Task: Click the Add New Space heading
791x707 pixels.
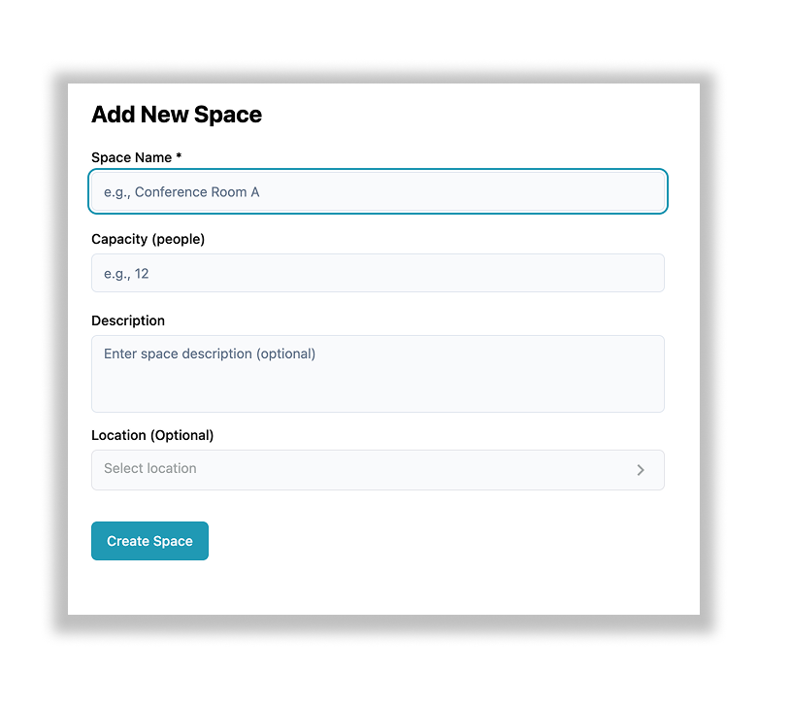Action: [177, 115]
